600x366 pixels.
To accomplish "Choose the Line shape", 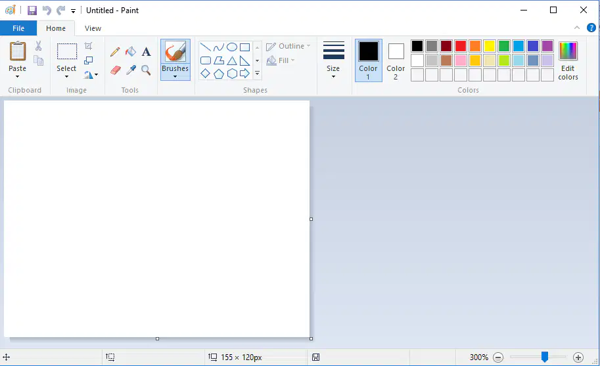I will tap(206, 47).
